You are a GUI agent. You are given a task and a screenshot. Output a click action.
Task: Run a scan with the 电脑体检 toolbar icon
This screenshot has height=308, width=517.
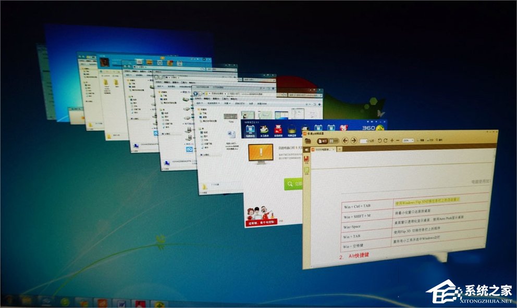click(x=250, y=130)
